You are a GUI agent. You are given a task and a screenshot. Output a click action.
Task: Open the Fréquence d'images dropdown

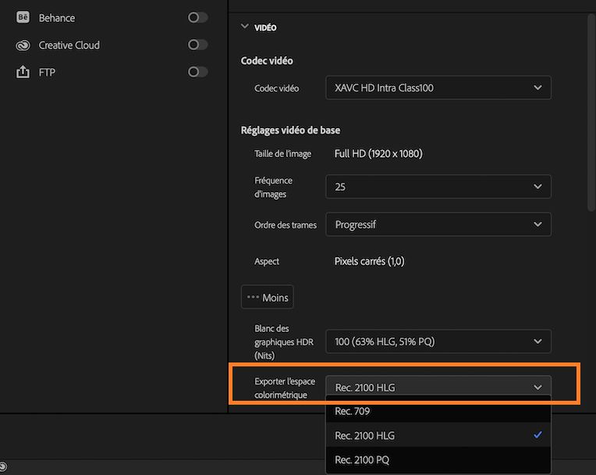pyautogui.click(x=438, y=187)
